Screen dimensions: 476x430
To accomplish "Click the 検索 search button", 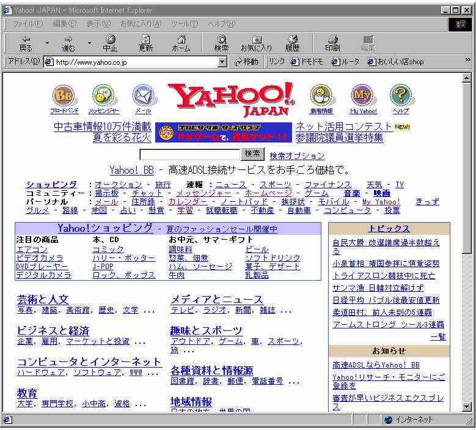I will pyautogui.click(x=252, y=154).
